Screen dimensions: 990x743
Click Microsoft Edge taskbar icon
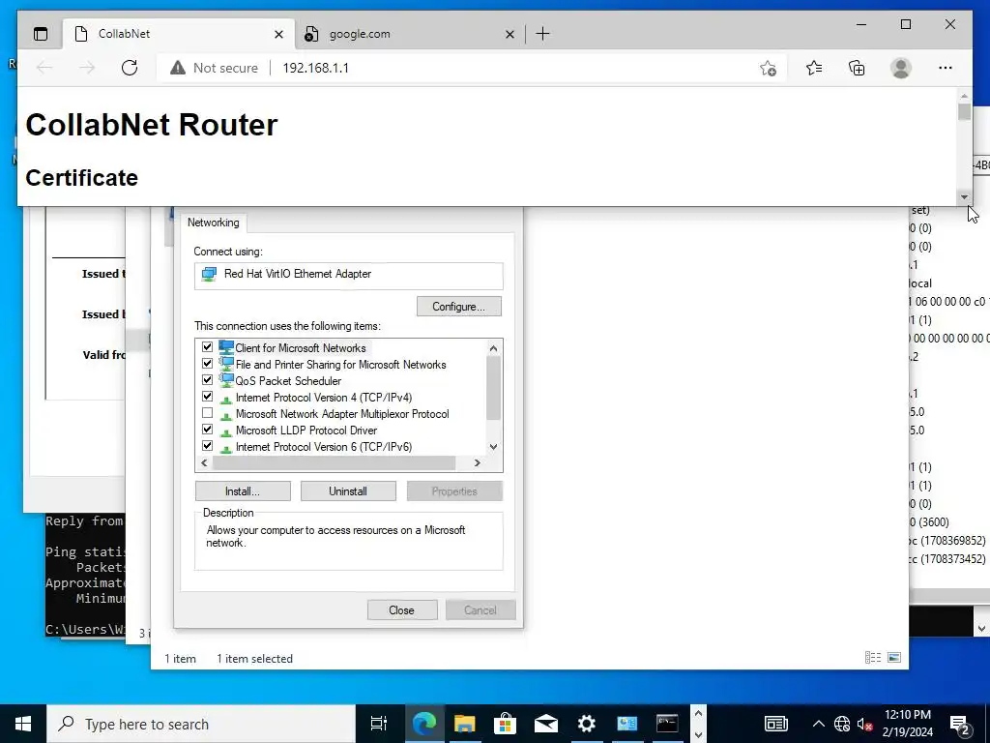(x=423, y=724)
